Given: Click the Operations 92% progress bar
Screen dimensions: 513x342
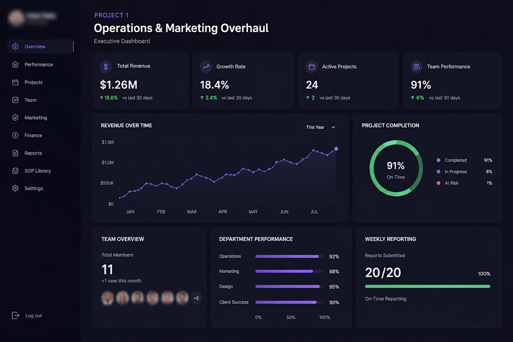Looking at the screenshot, I should pos(289,256).
